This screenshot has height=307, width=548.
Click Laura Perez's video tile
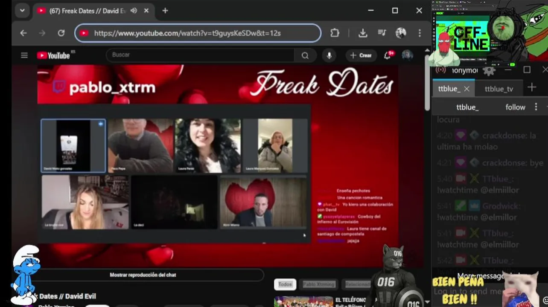tap(208, 146)
